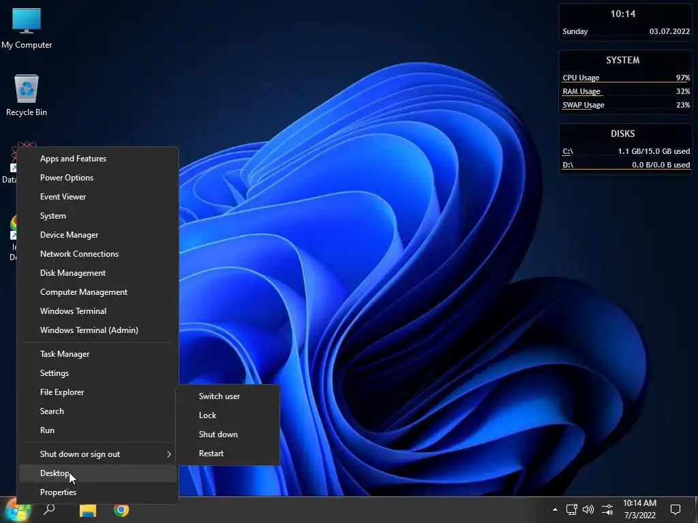Image resolution: width=698 pixels, height=523 pixels.
Task: Select File Explorer in the menu
Action: [98, 392]
